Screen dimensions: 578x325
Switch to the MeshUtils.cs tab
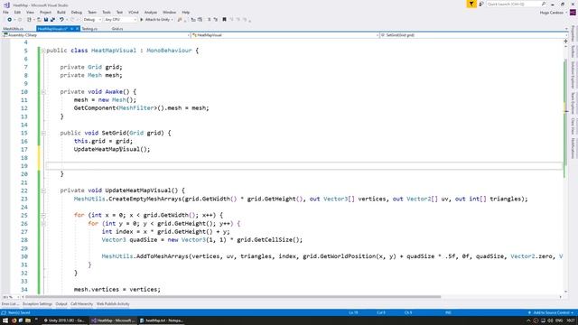(14, 28)
